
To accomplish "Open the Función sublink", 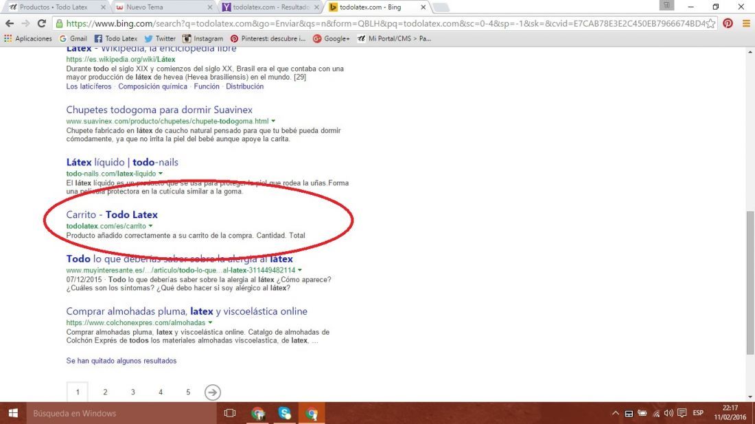I will (207, 86).
